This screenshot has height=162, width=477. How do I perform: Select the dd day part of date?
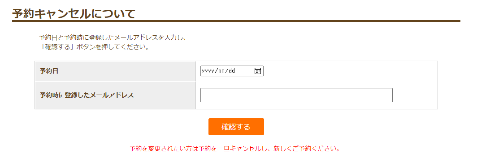coord(232,71)
